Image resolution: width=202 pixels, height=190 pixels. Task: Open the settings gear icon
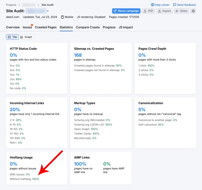click(193, 11)
